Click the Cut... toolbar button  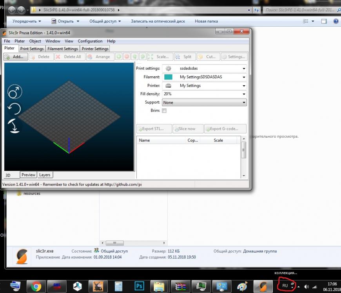coord(209,57)
